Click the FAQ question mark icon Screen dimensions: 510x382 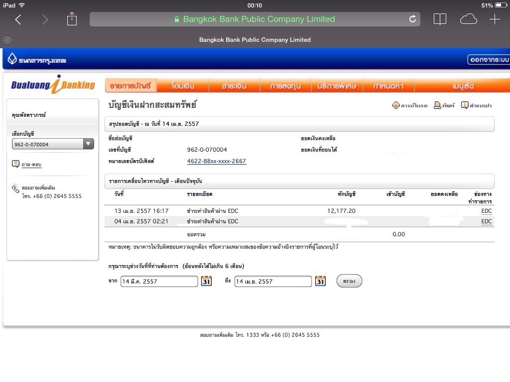[x=15, y=164]
